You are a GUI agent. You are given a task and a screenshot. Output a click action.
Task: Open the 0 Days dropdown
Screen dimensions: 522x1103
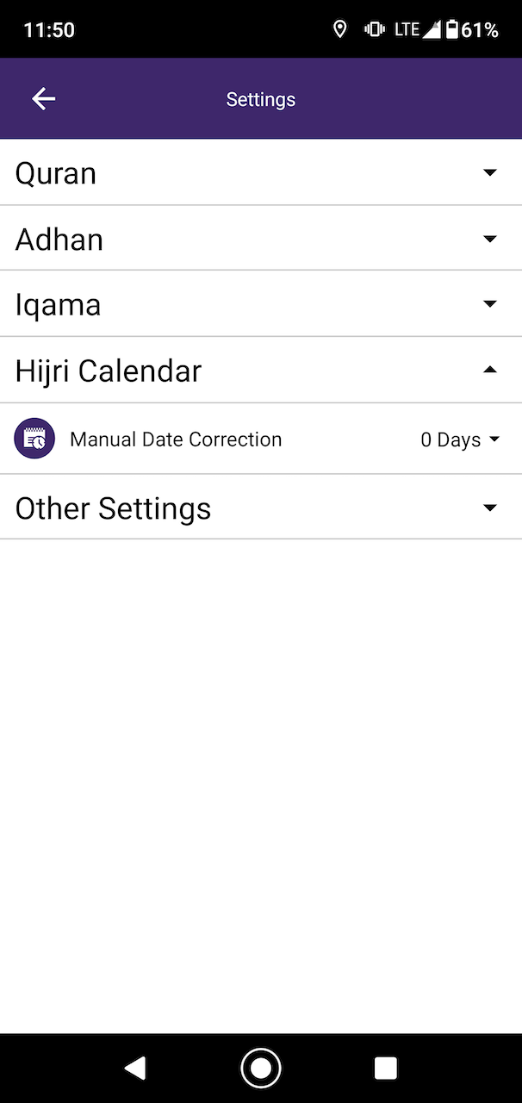(x=460, y=439)
